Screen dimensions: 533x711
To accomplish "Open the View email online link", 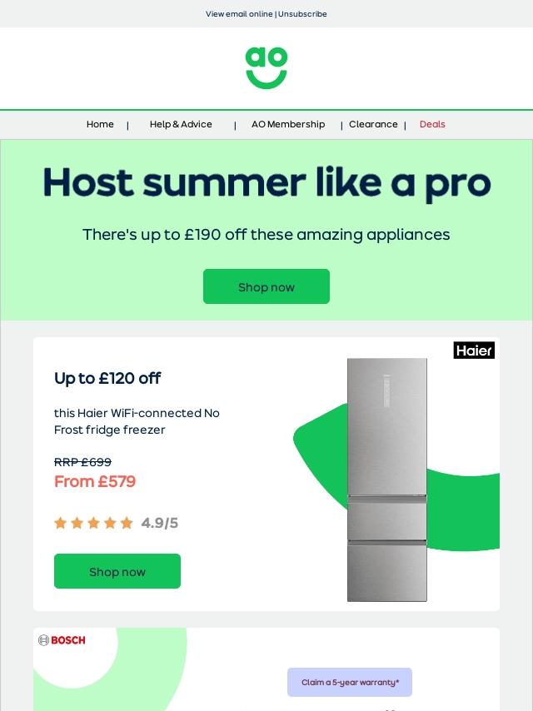I will point(239,14).
